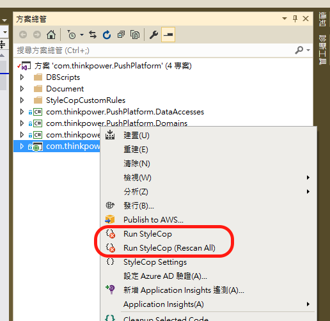Click the Home icon in Solution Explorer toolbar
Screen dimensions: 330x321
[x=51, y=35]
